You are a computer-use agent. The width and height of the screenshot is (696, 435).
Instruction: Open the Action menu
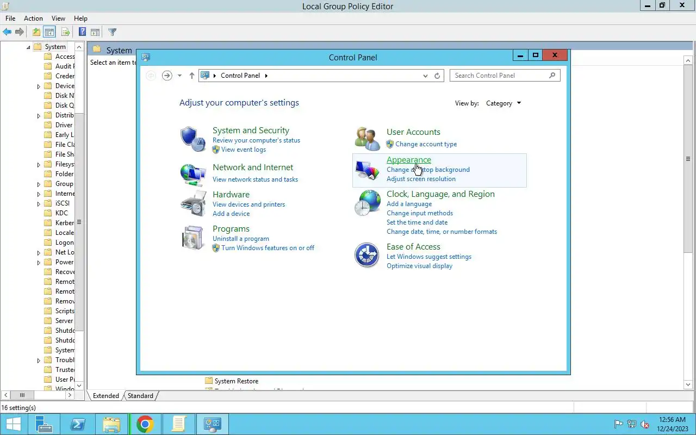(33, 18)
